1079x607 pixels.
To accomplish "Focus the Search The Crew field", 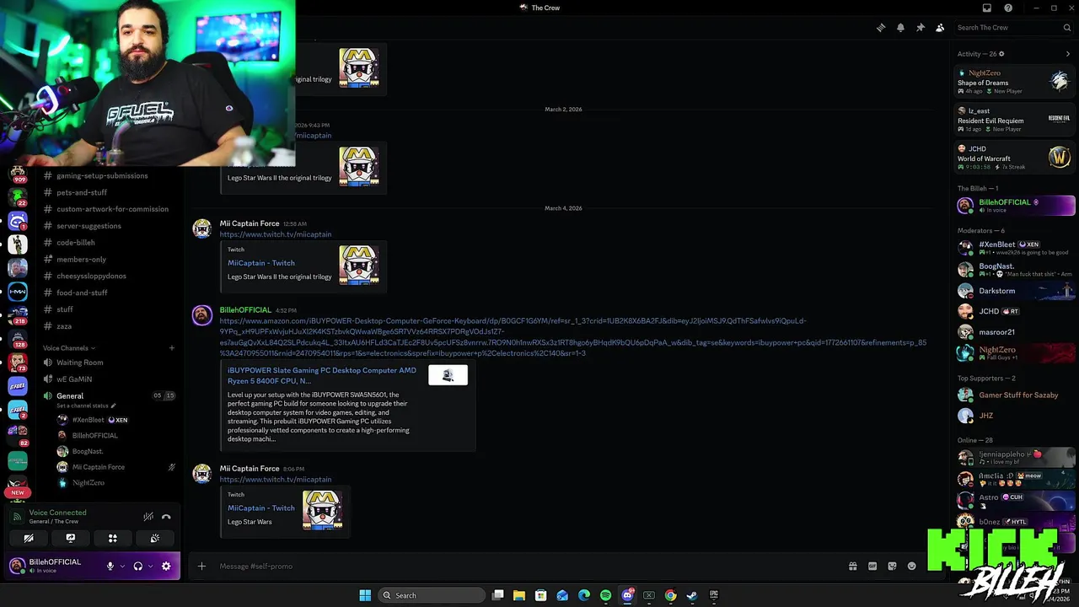I will [1012, 28].
